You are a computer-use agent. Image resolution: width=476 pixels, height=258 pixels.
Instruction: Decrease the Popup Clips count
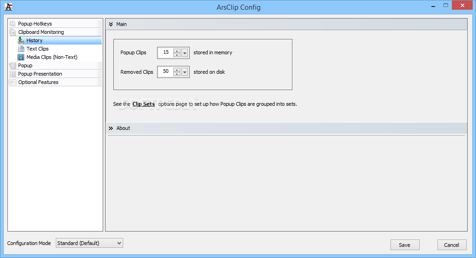[x=177, y=55]
